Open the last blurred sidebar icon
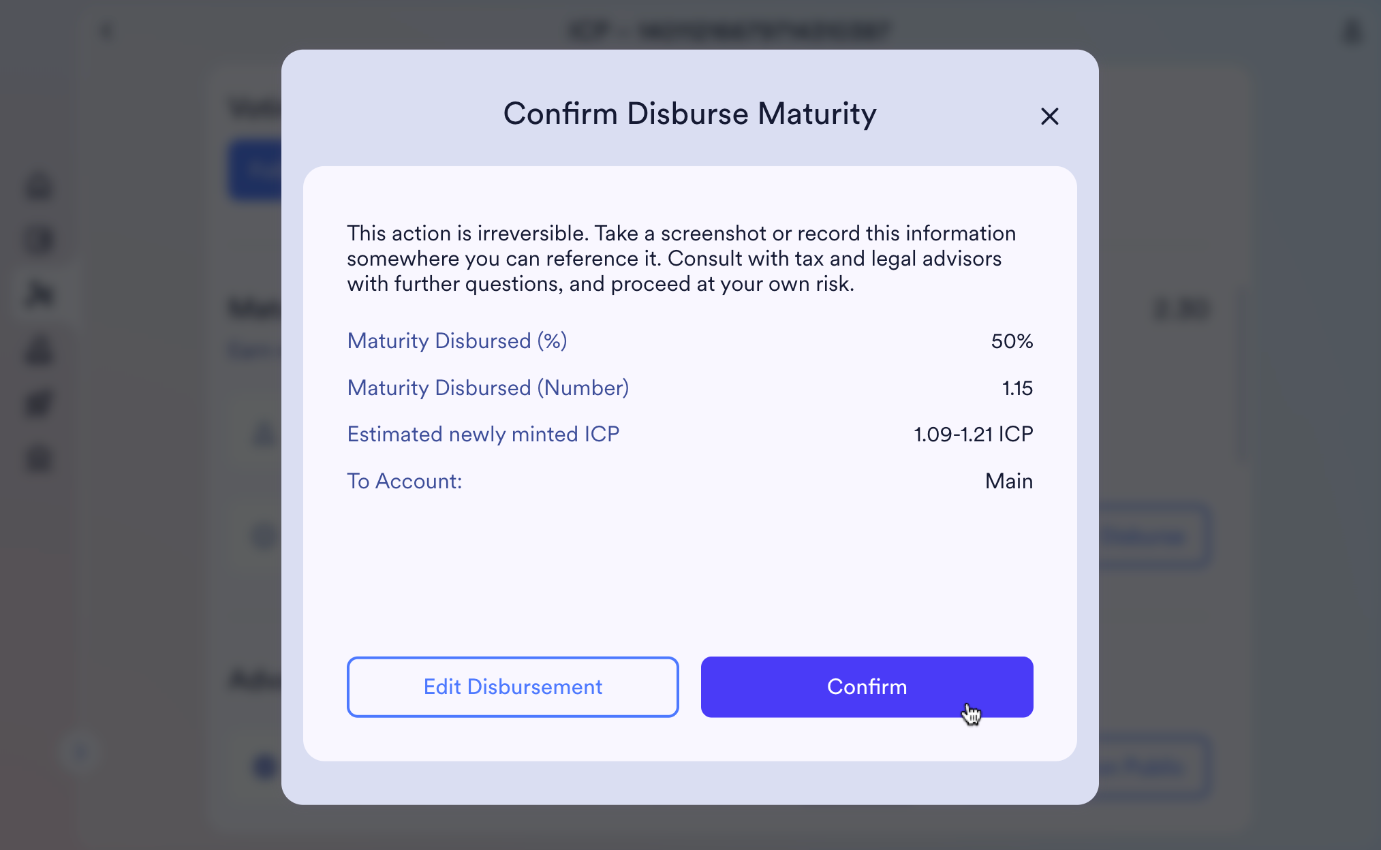The image size is (1381, 850). point(40,459)
